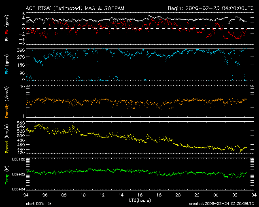Click the '460' speed tick label

point(21,145)
